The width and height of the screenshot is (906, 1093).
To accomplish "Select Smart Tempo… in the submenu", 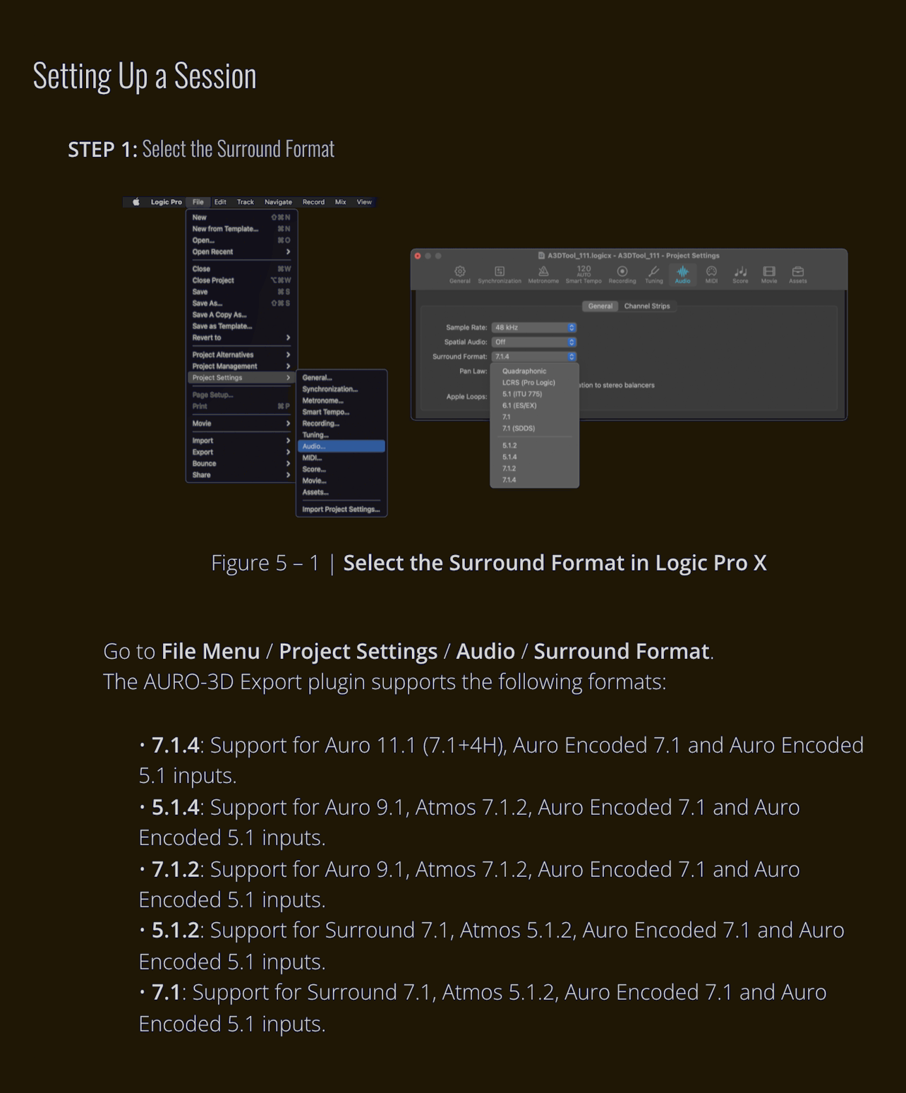I will (x=342, y=412).
